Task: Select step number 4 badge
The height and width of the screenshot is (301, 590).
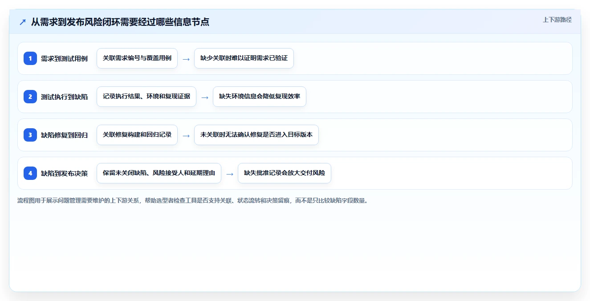Action: click(30, 173)
